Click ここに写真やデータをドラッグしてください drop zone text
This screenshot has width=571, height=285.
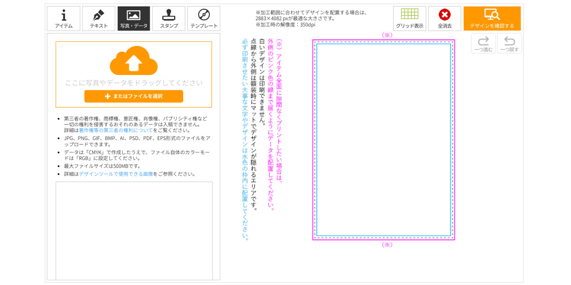(x=134, y=83)
